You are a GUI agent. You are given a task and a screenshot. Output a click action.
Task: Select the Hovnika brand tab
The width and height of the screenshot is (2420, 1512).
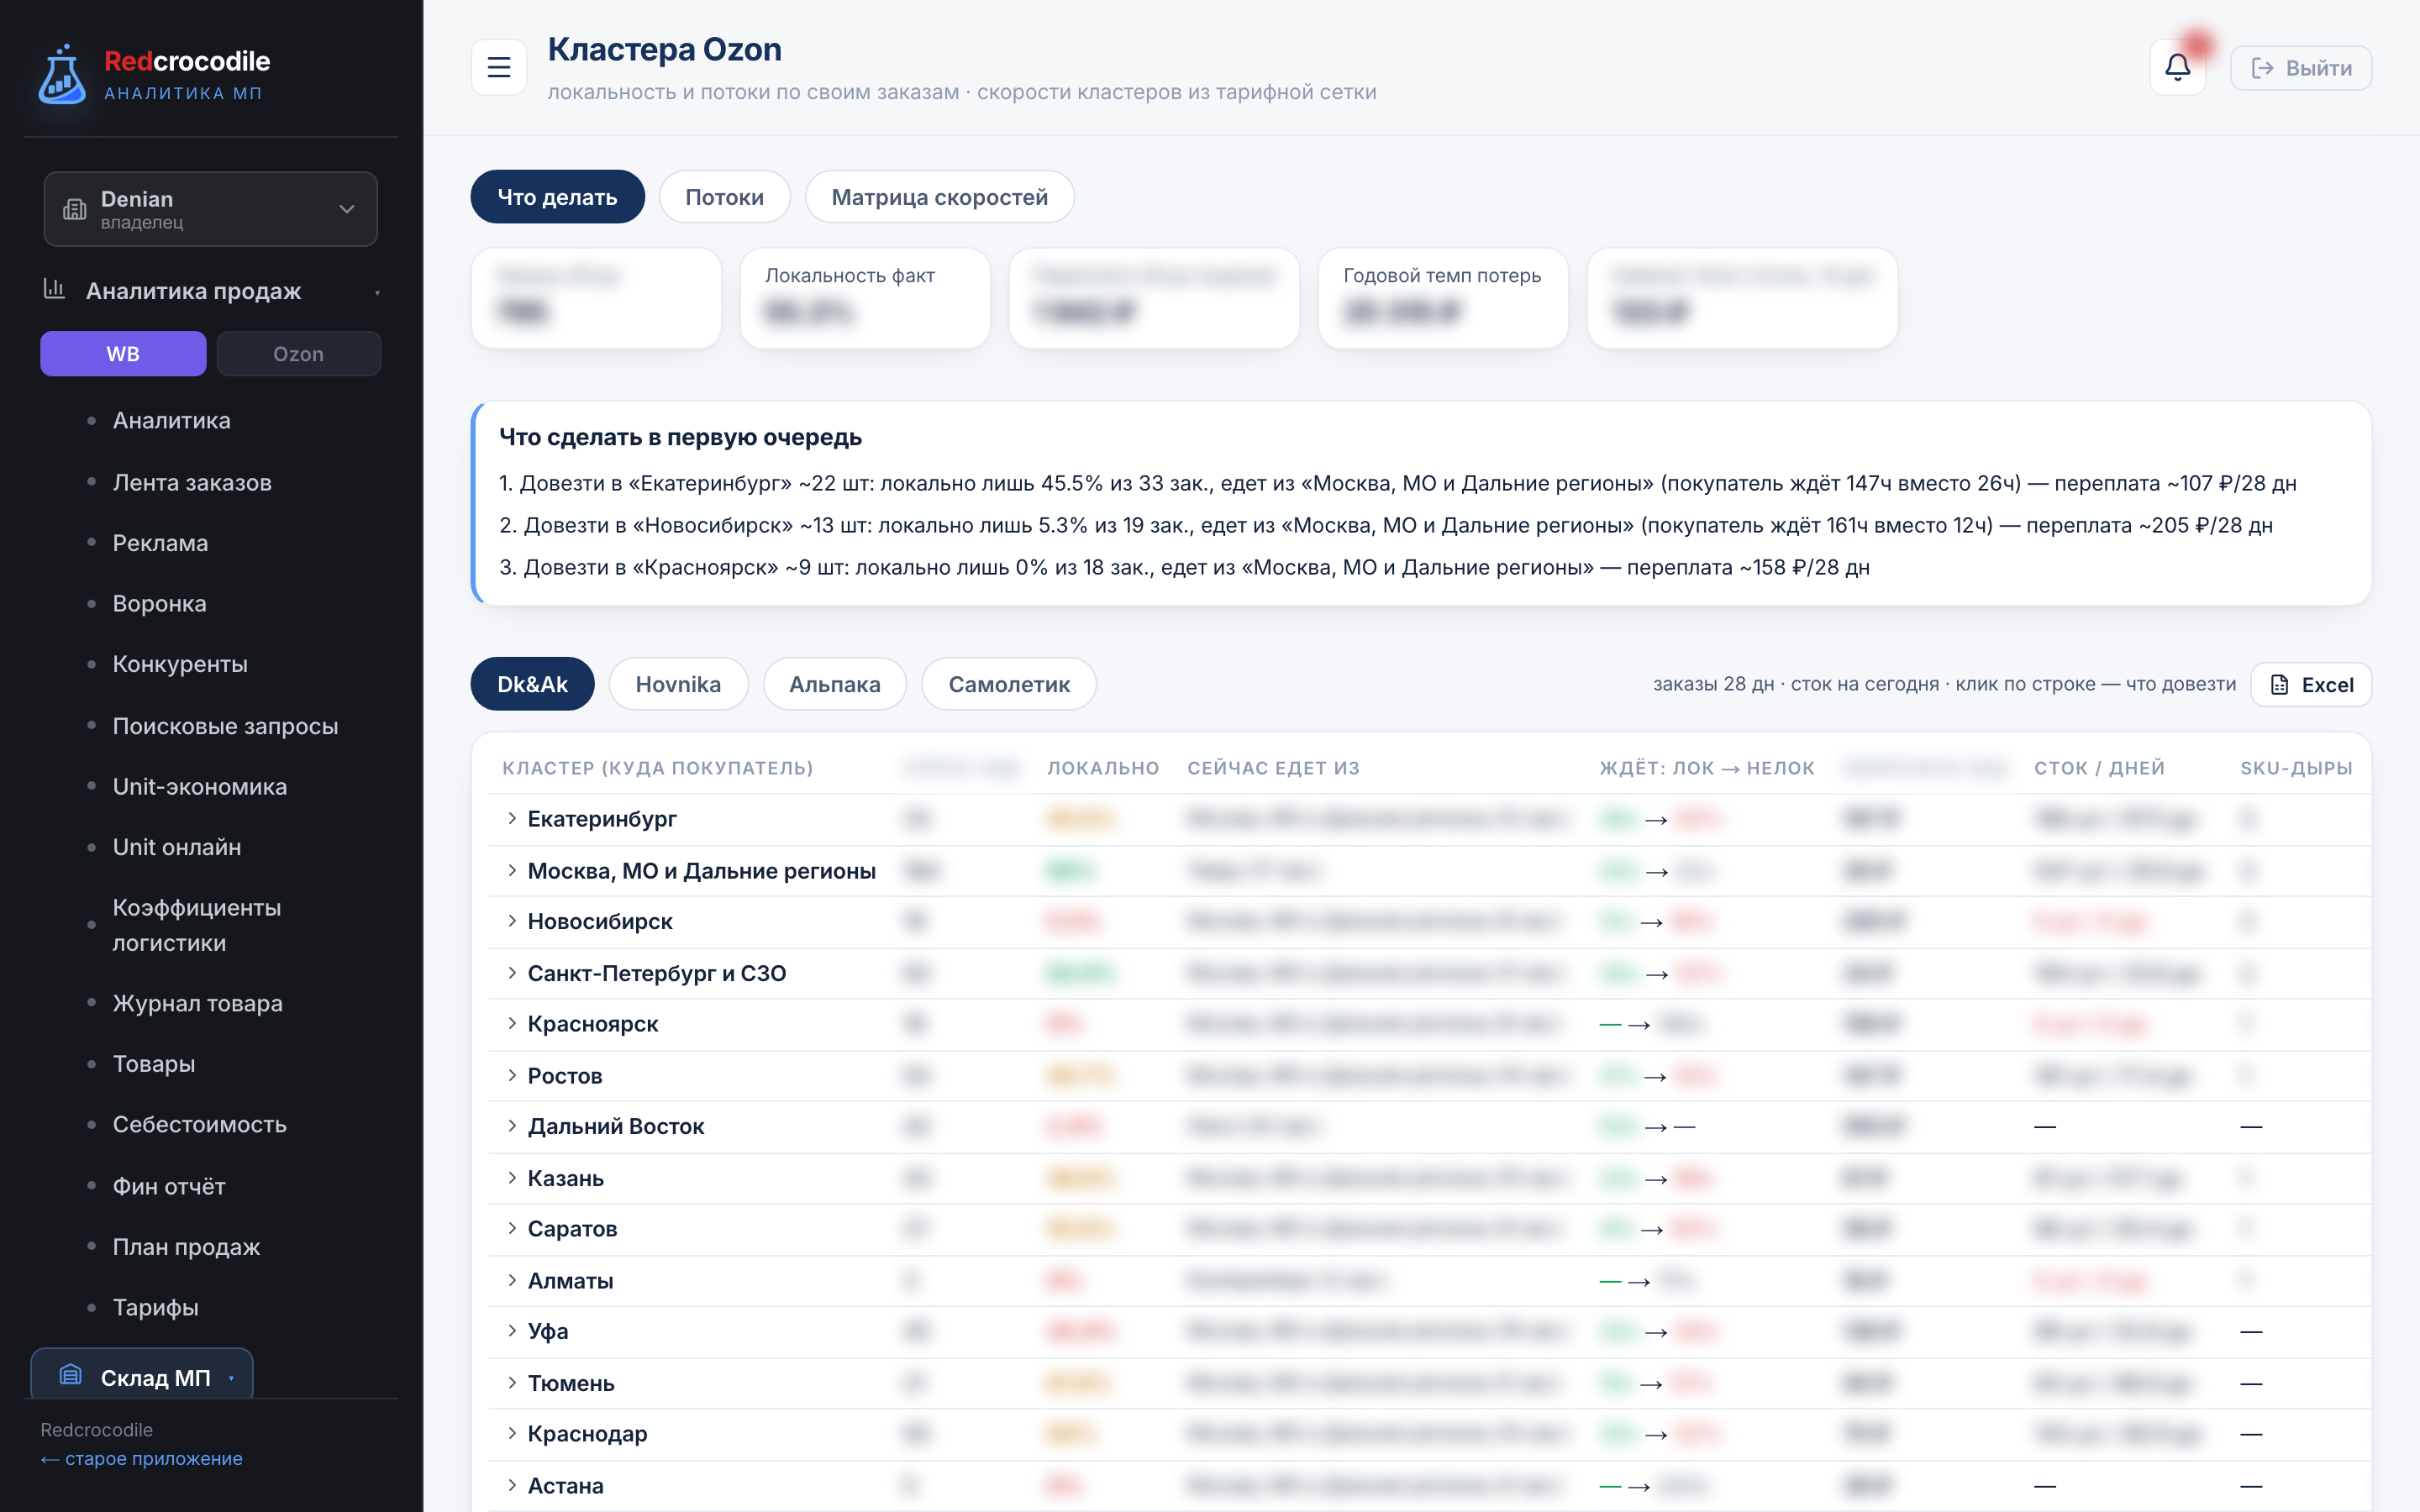click(x=678, y=684)
